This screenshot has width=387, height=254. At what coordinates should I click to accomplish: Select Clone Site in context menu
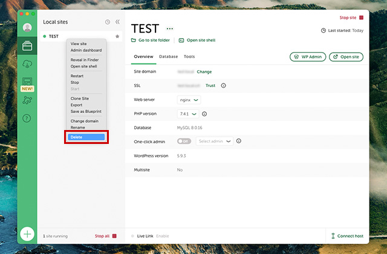point(80,98)
